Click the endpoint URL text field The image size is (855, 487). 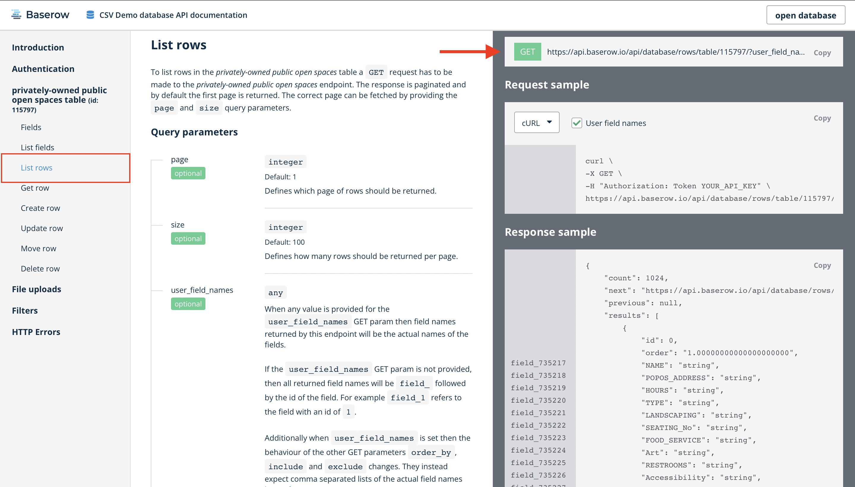[x=675, y=52]
